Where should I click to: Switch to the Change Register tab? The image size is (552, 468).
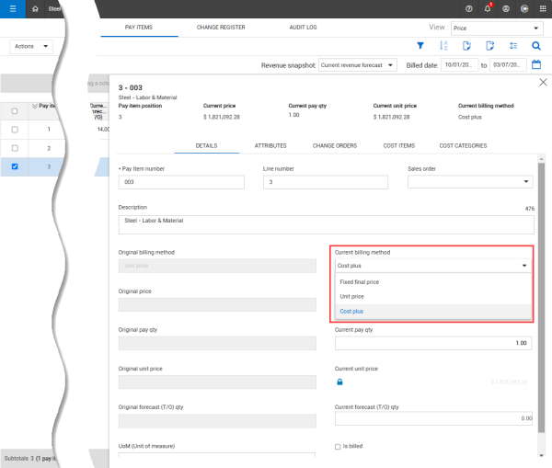coord(221,28)
